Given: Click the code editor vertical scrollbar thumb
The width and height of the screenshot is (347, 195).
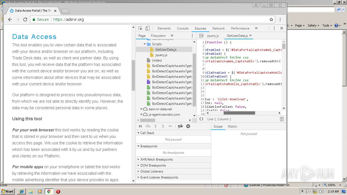Looking at the screenshot, I should click(284, 46).
